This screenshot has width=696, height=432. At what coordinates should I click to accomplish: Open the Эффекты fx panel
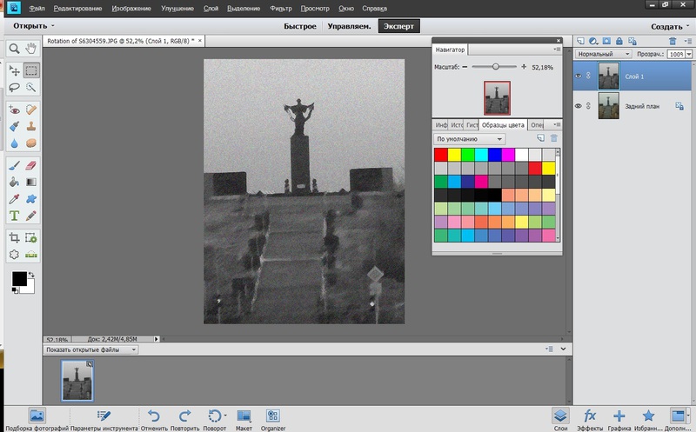[590, 419]
